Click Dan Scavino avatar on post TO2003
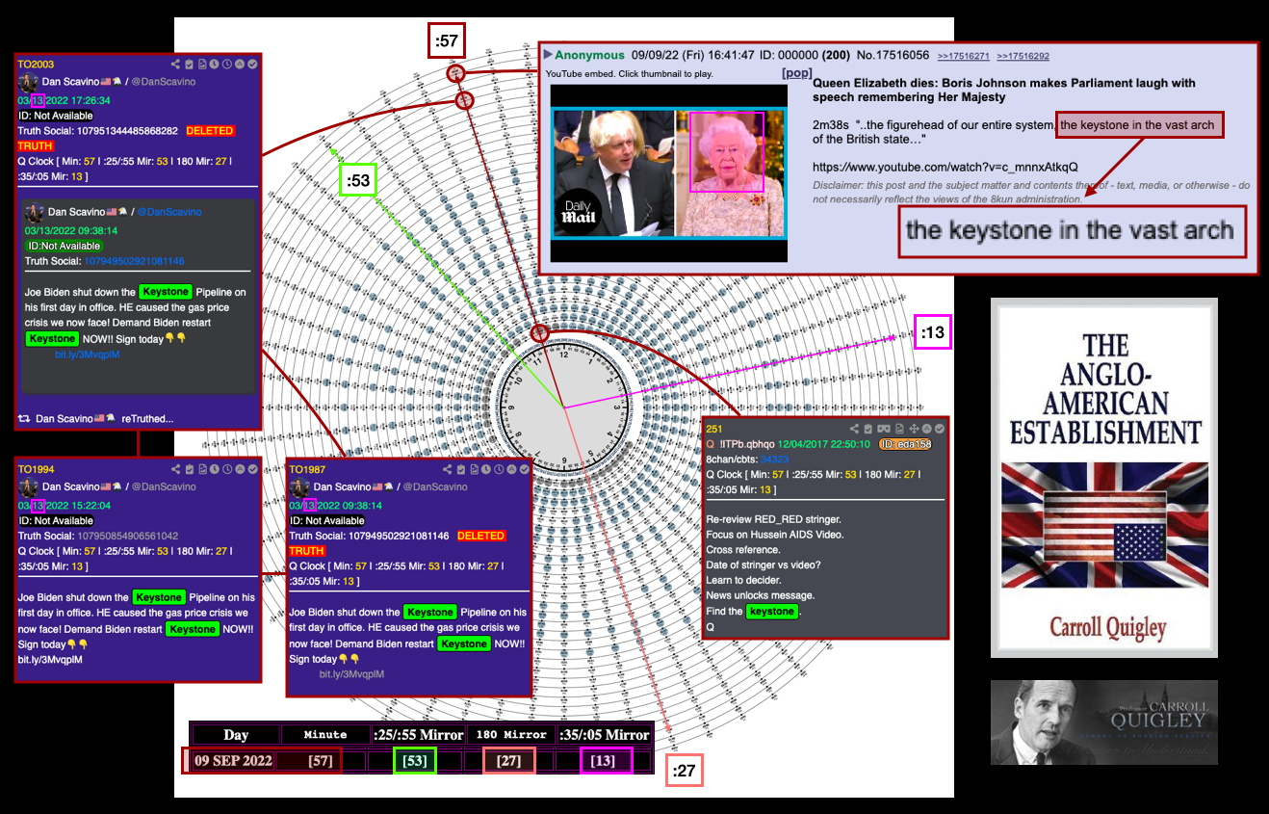Image resolution: width=1269 pixels, height=814 pixels. [x=28, y=83]
